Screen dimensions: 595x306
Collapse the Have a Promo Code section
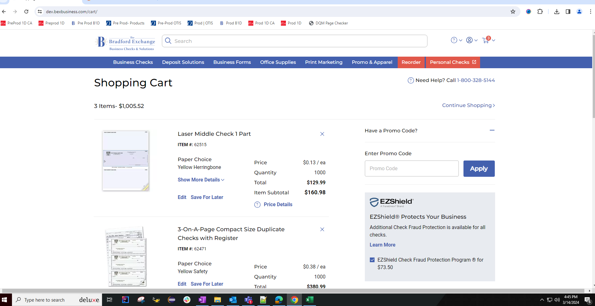point(492,130)
